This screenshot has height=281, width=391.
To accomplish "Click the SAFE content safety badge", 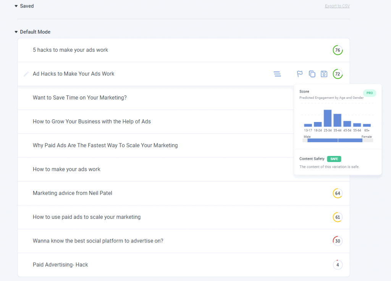I will pos(334,159).
